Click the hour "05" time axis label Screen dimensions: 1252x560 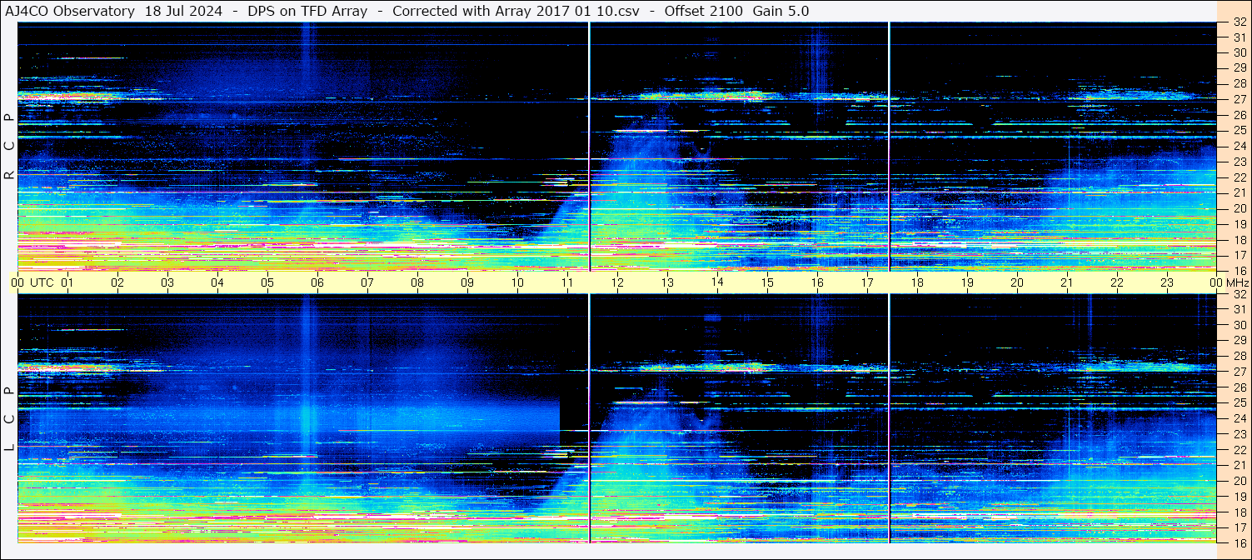coord(267,282)
